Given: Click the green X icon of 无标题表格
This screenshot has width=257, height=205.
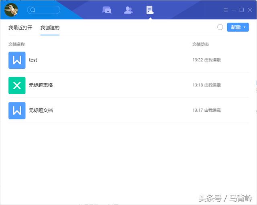Looking at the screenshot, I should 17,86.
